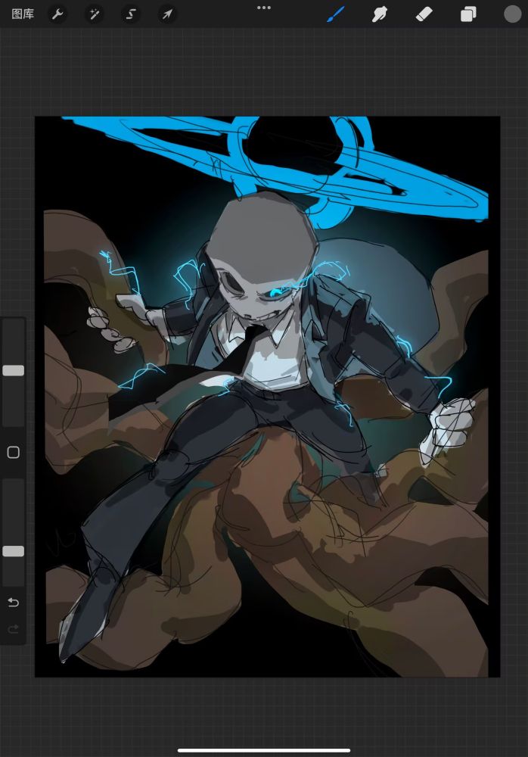The height and width of the screenshot is (757, 528).
Task: Open the Actions wrench menu
Action: point(57,14)
